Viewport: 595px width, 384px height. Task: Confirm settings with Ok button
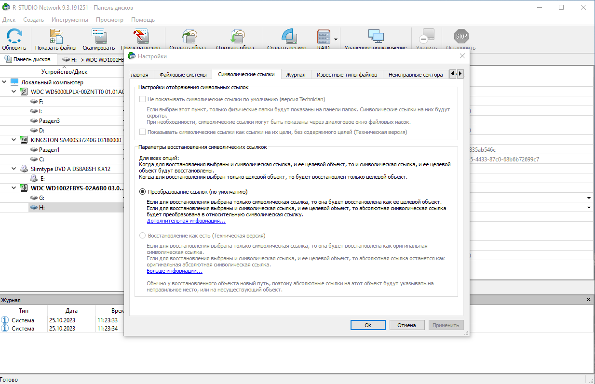click(x=368, y=325)
